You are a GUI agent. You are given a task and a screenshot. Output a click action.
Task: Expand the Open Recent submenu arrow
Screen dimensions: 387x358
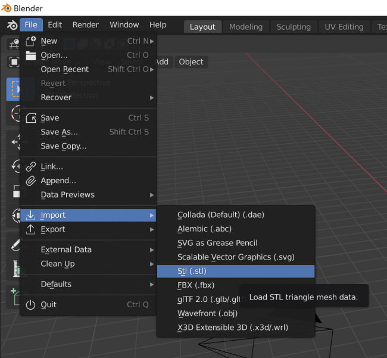(x=152, y=70)
